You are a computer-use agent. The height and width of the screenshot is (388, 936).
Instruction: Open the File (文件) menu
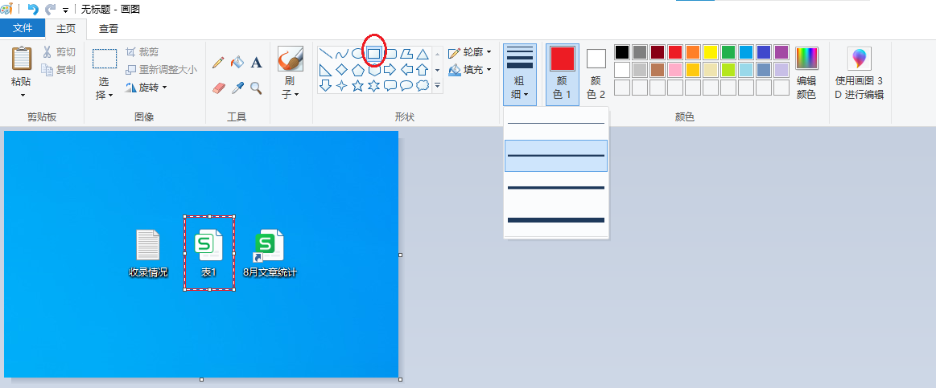click(23, 28)
